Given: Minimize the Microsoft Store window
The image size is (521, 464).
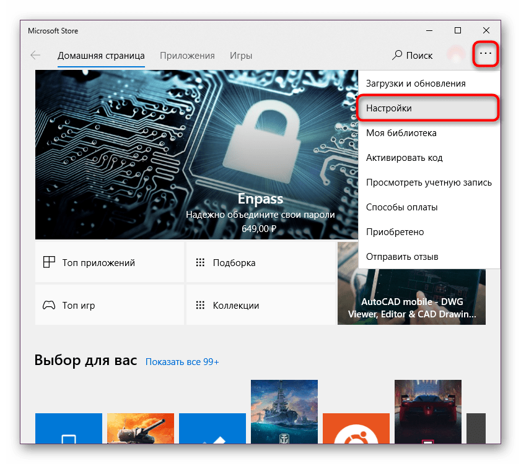Looking at the screenshot, I should click(x=429, y=30).
